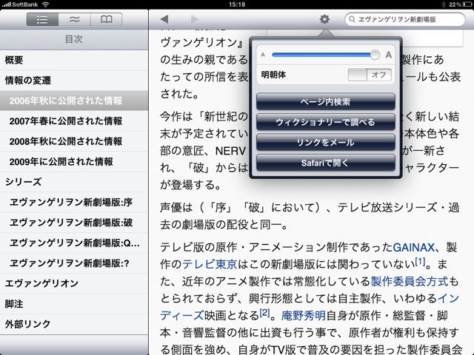
Task: Go back with the left arrow
Action: pyautogui.click(x=164, y=20)
